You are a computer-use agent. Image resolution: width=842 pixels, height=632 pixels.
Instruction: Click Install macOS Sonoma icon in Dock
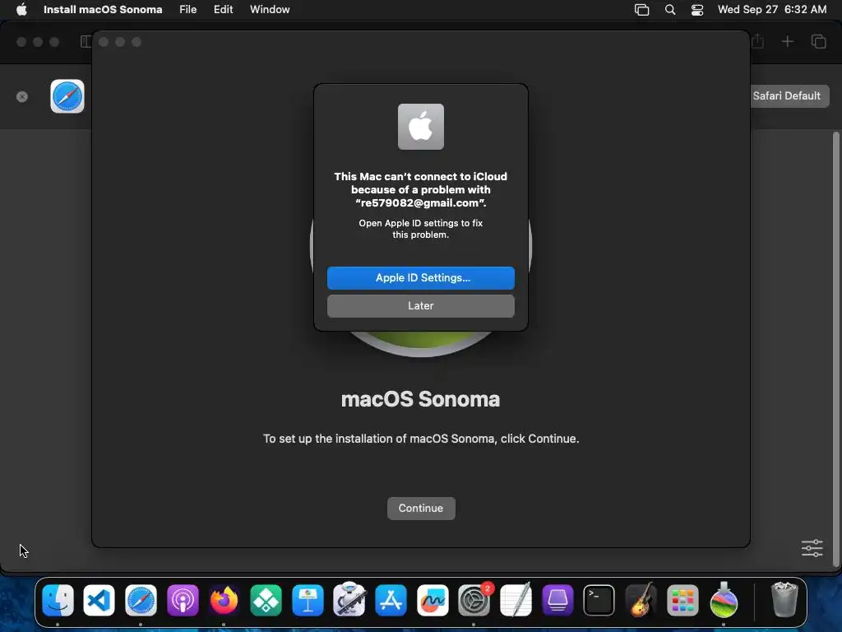724,600
